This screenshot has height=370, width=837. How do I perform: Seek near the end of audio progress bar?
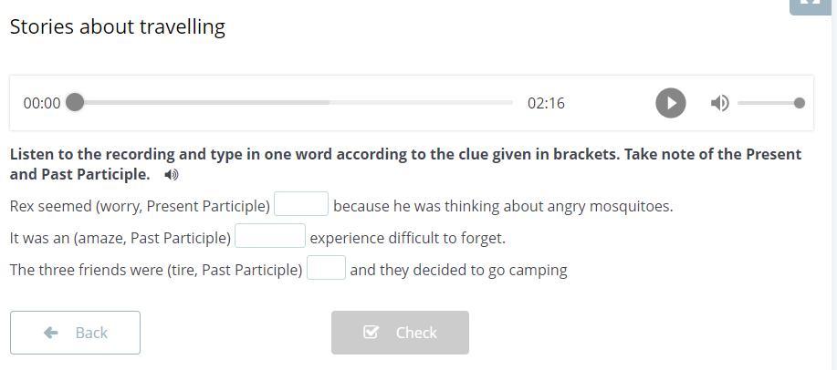[500, 103]
